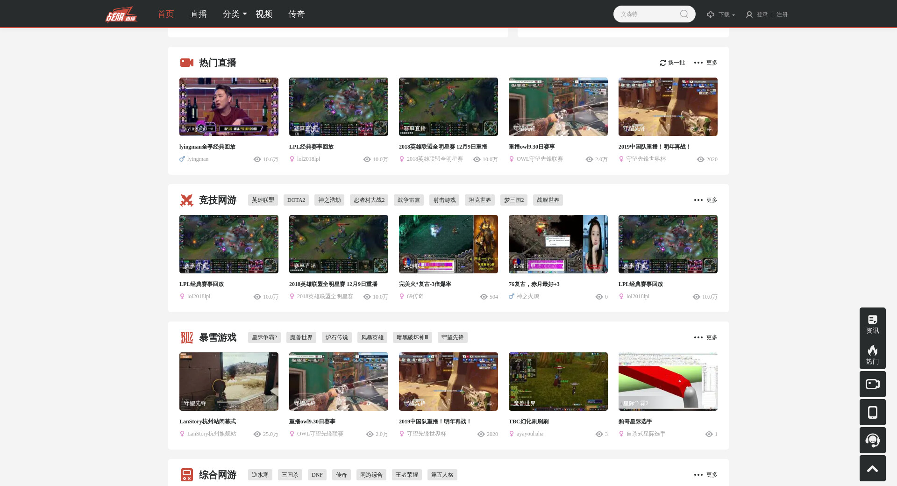Image resolution: width=897 pixels, height=486 pixels.
Task: Select the DOTA2 category tag
Action: 296,200
